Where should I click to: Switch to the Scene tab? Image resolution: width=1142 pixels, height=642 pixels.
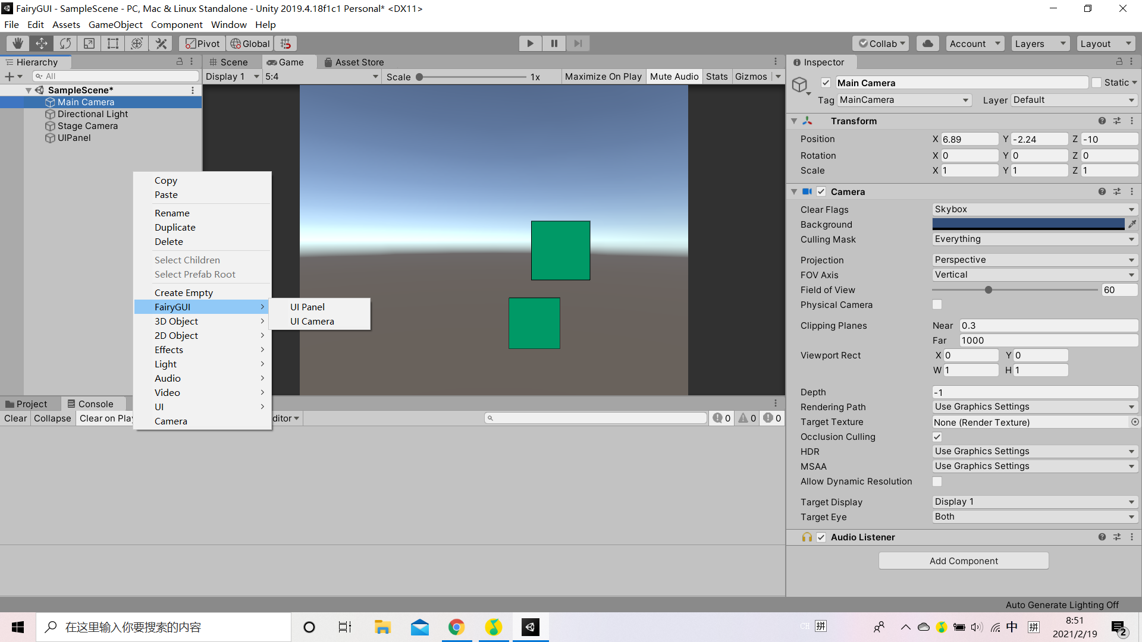tap(229, 62)
